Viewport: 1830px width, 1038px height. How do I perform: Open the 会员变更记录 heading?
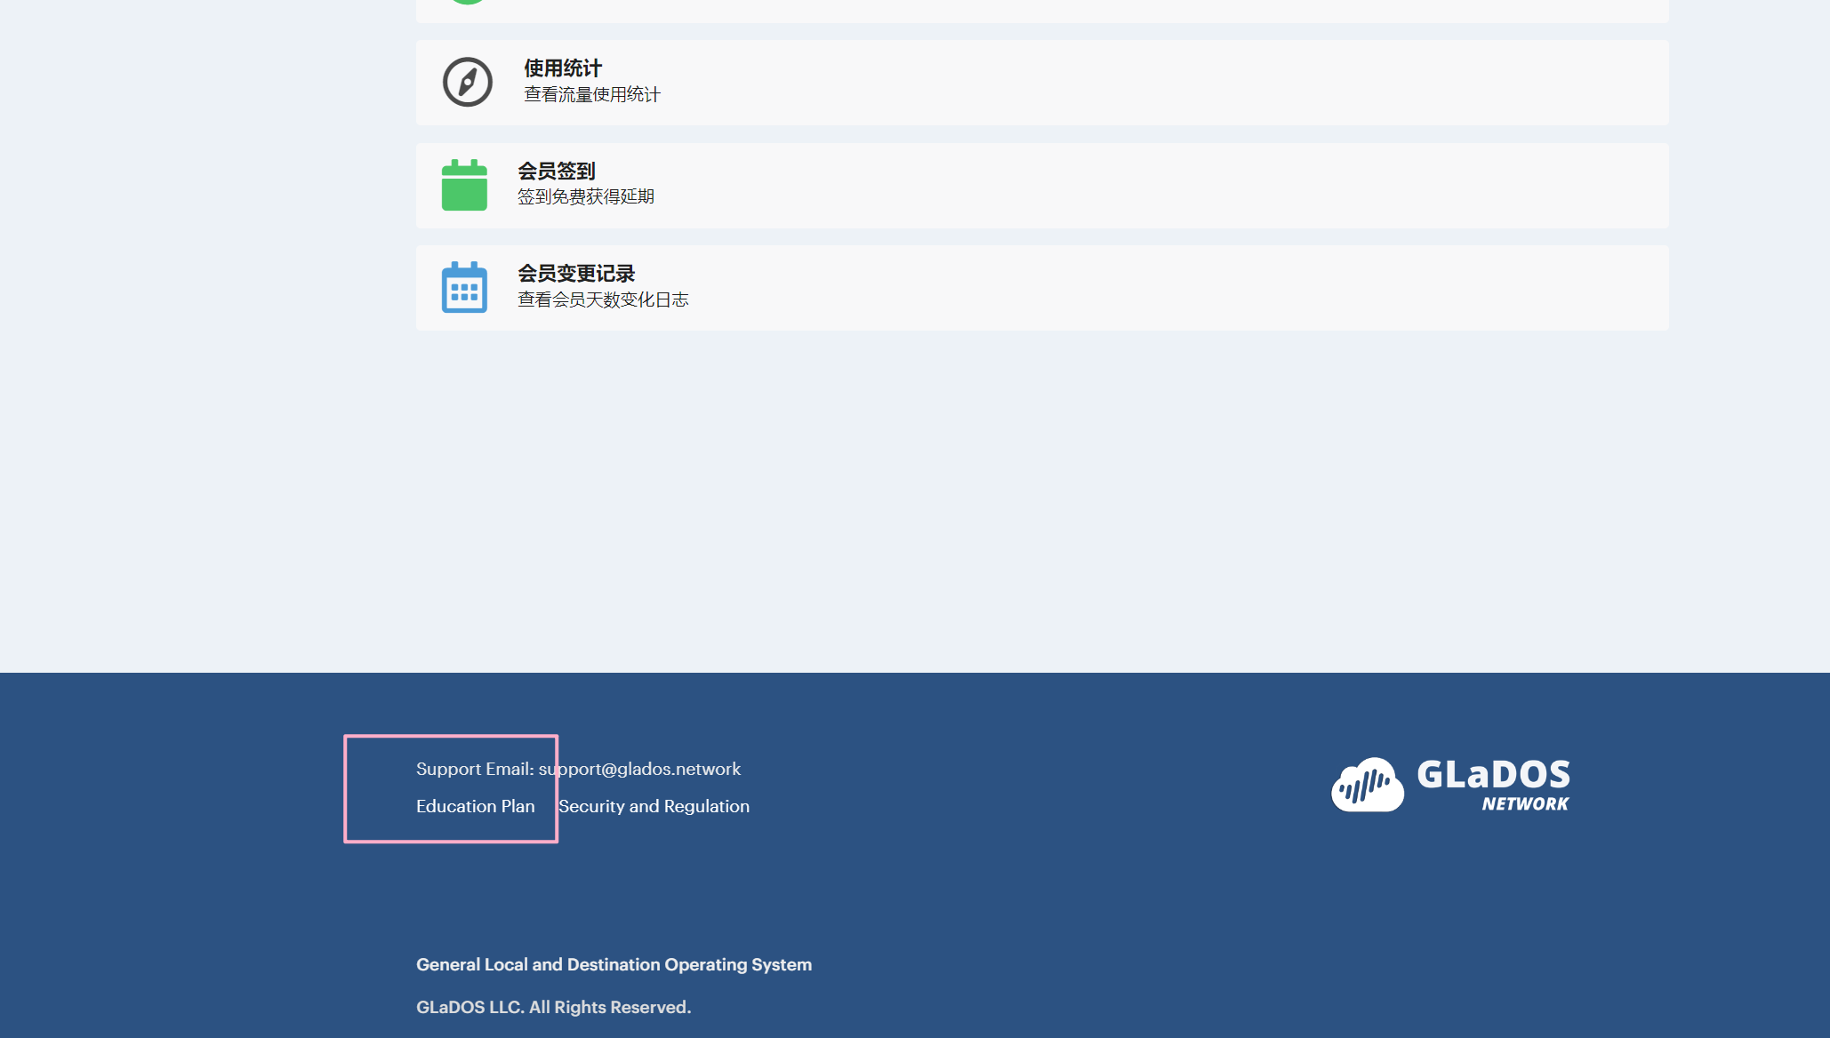pyautogui.click(x=576, y=274)
